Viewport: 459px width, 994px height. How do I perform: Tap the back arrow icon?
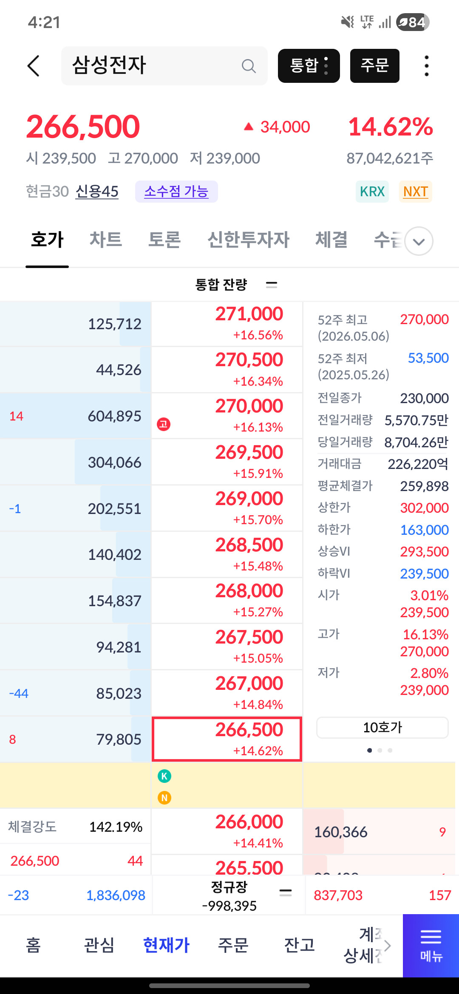point(33,66)
